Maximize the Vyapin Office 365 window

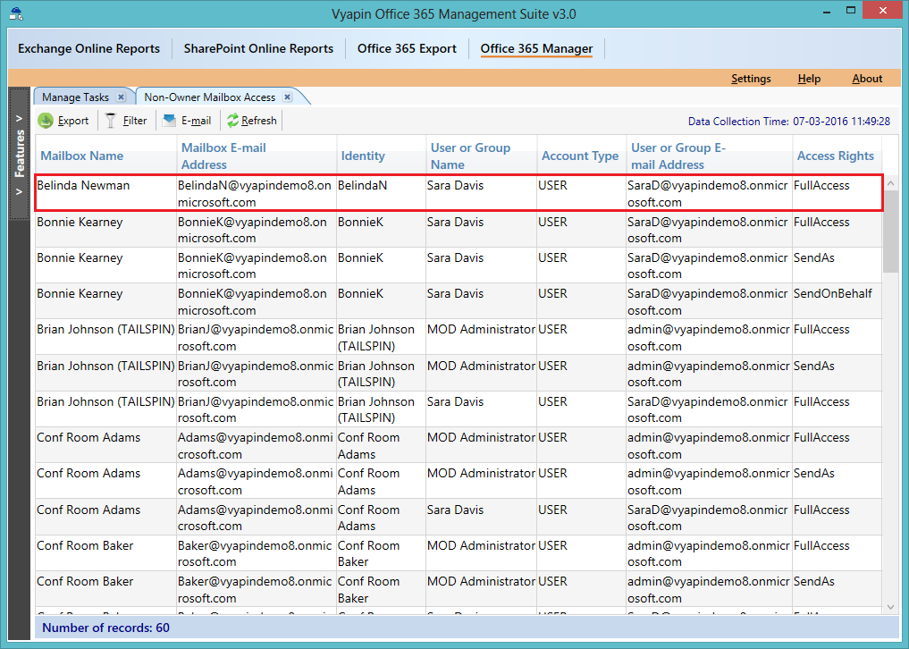(850, 11)
